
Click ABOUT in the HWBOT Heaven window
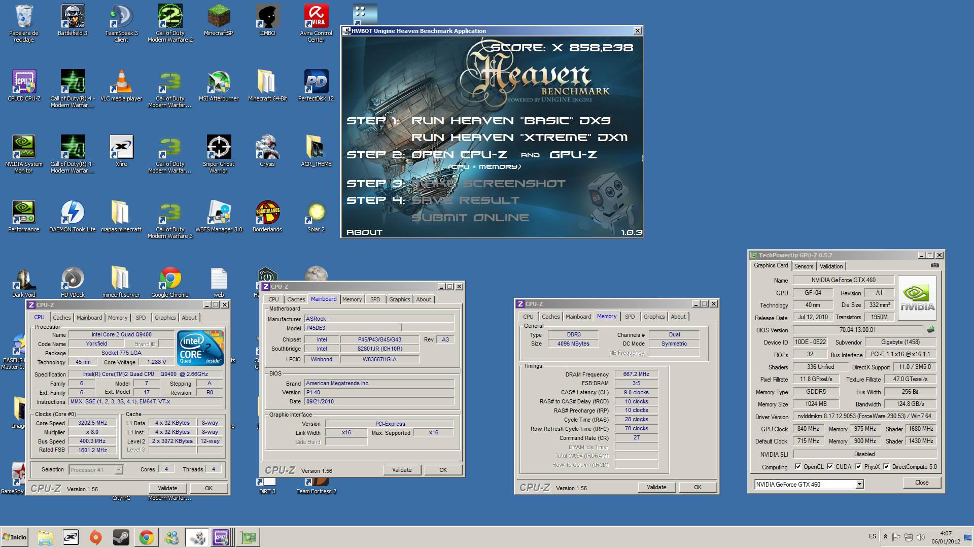click(364, 232)
